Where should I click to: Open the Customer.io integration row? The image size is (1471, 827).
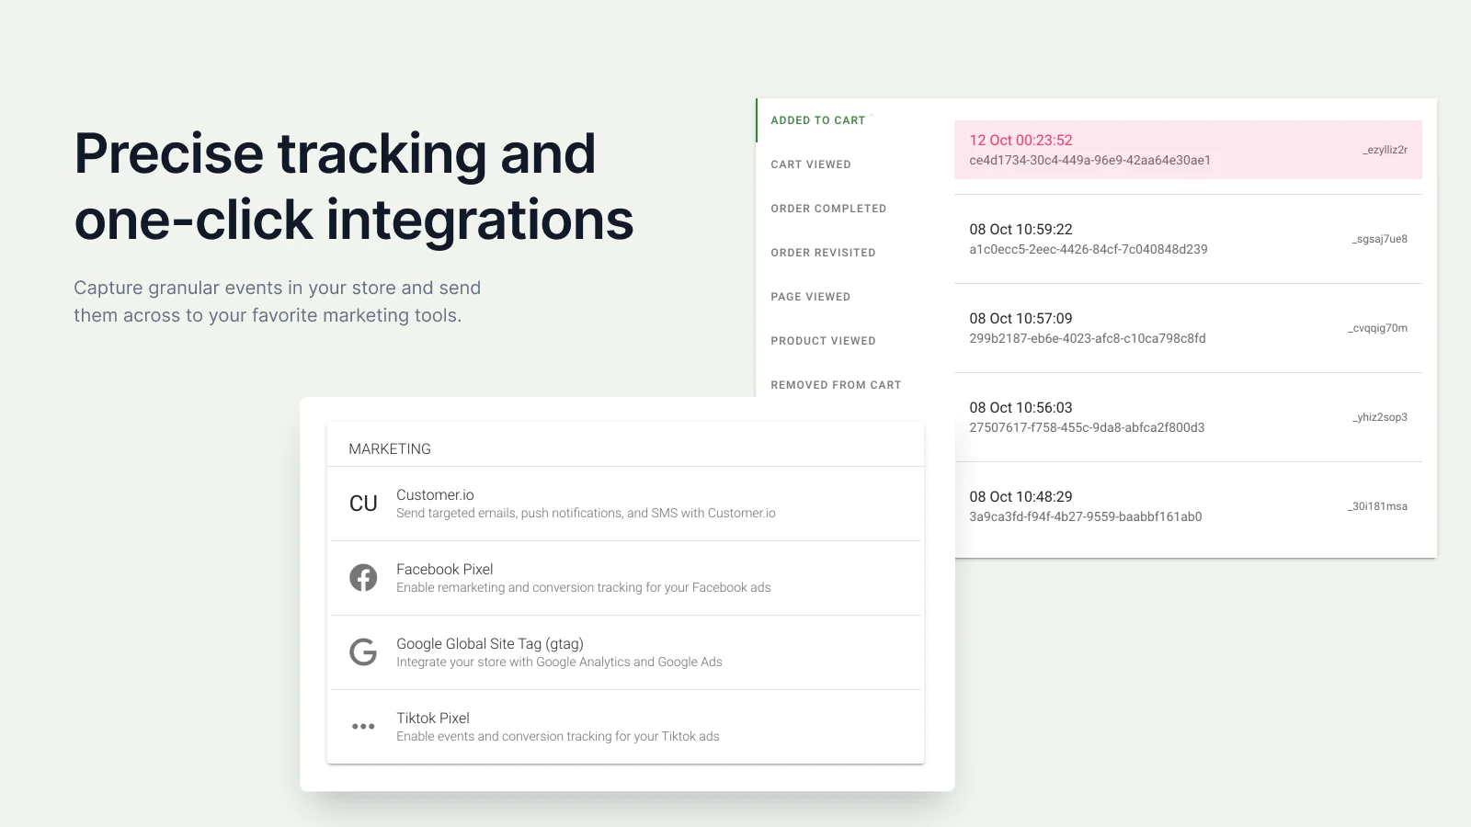(625, 504)
